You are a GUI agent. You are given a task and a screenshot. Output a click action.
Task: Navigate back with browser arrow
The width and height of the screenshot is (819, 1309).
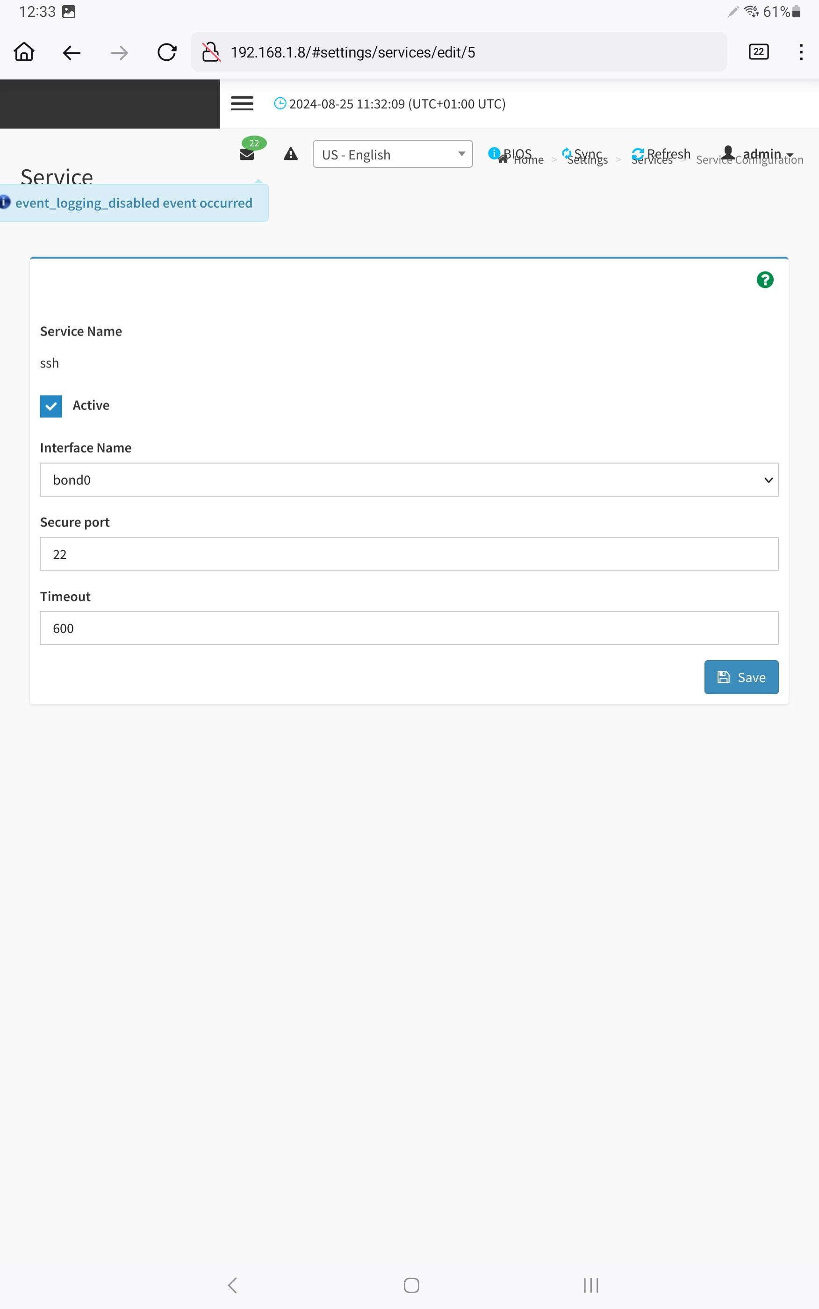(x=72, y=52)
